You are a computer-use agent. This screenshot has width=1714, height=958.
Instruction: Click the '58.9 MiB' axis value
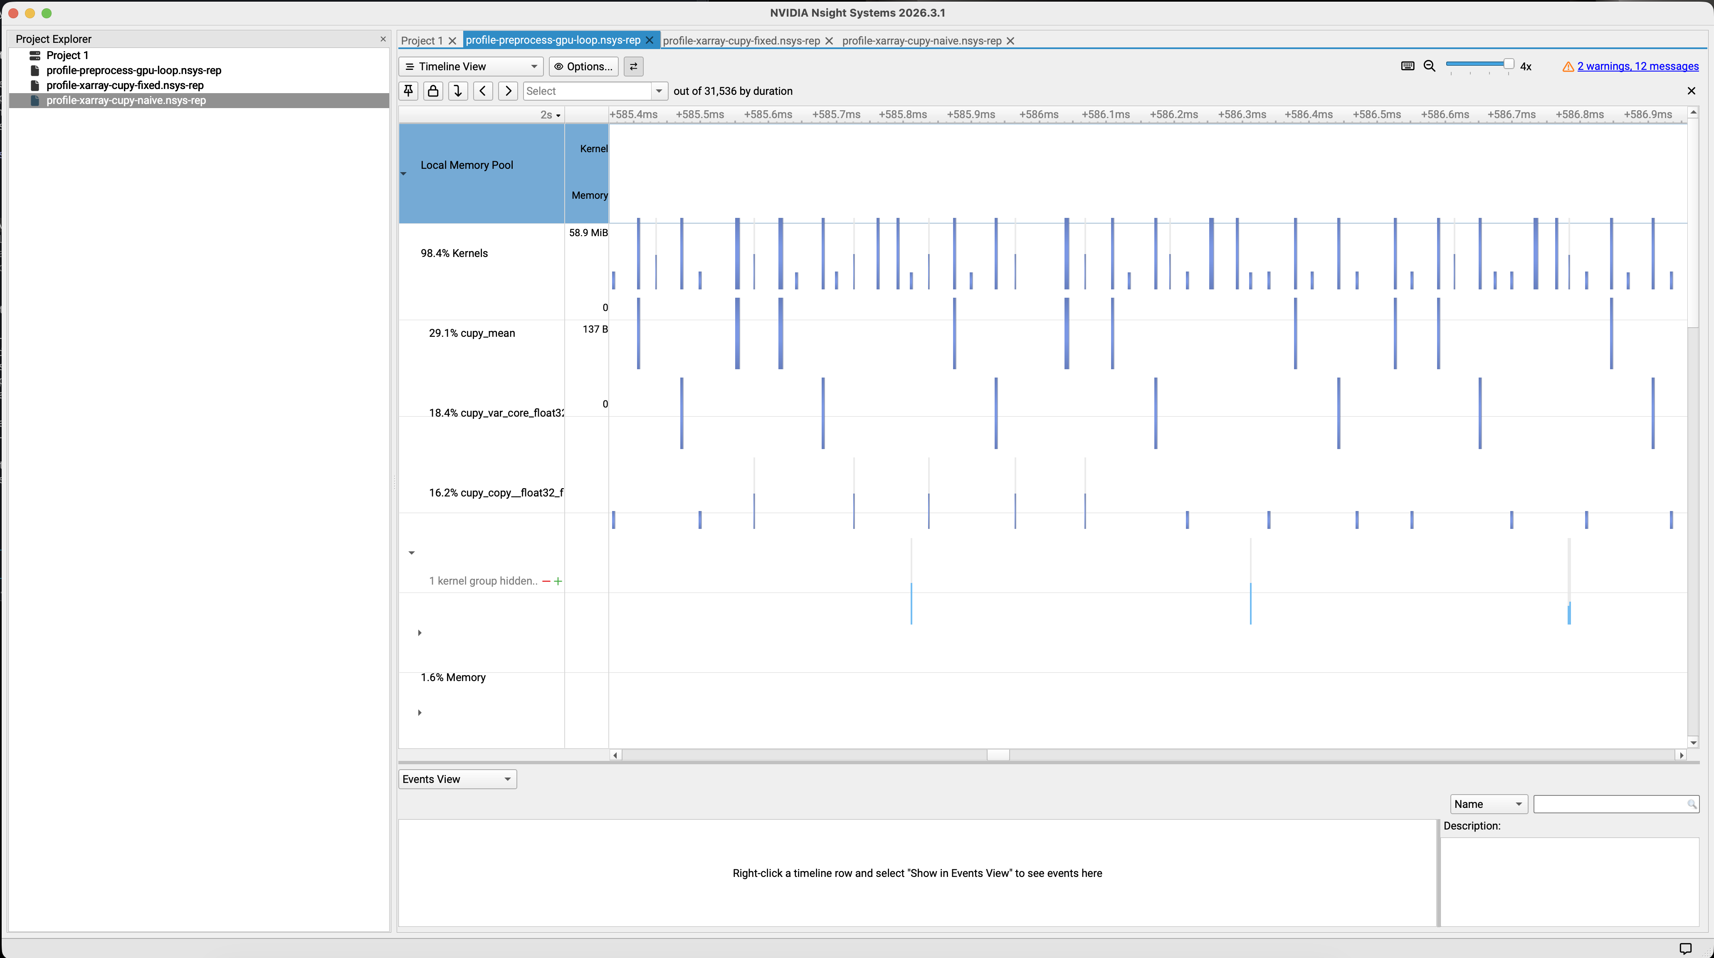tap(588, 232)
